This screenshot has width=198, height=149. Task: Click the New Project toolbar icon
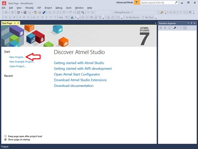tap(18, 12)
